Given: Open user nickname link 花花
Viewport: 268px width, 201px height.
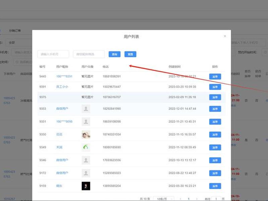Looking at the screenshot, I should 59,134.
